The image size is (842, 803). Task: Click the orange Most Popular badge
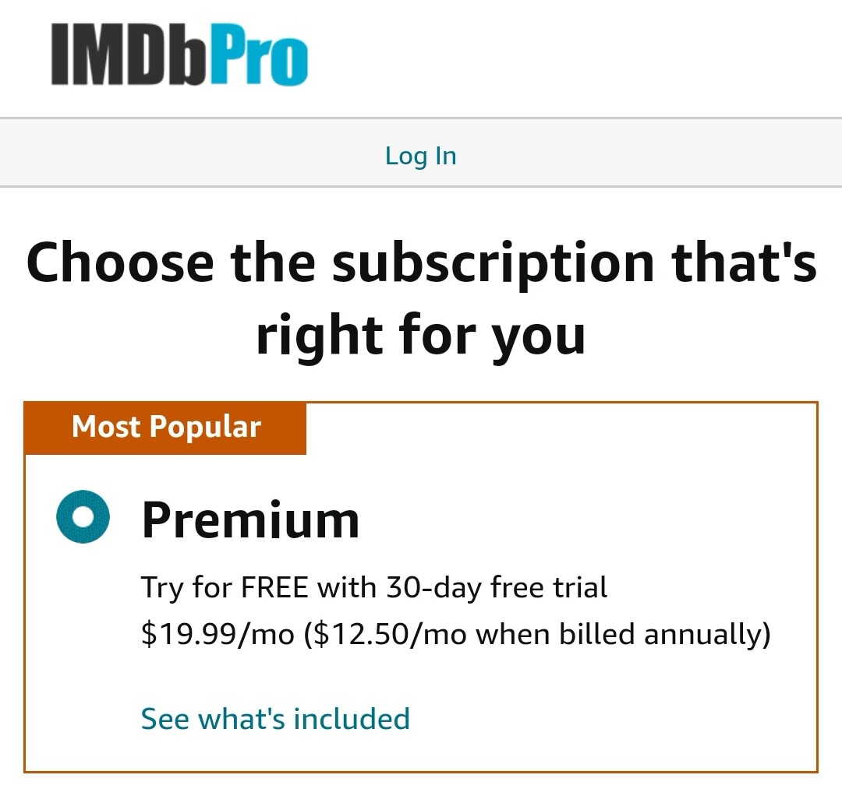pos(165,428)
